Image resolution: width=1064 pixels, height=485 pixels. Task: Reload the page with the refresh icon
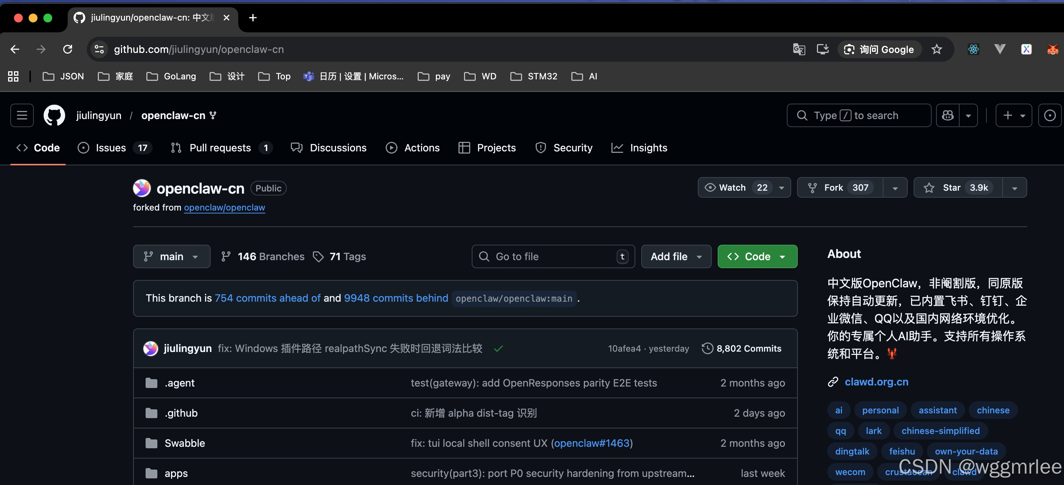point(68,50)
